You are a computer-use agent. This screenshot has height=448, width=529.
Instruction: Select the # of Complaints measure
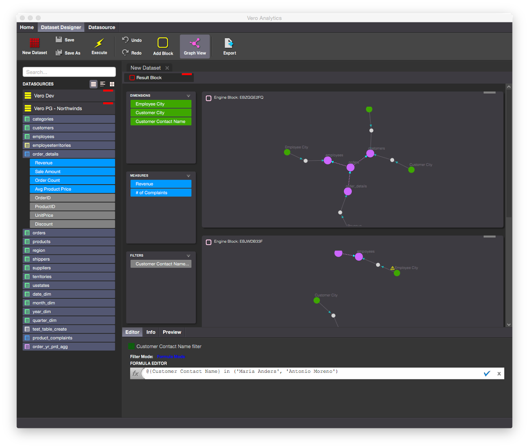pos(161,193)
